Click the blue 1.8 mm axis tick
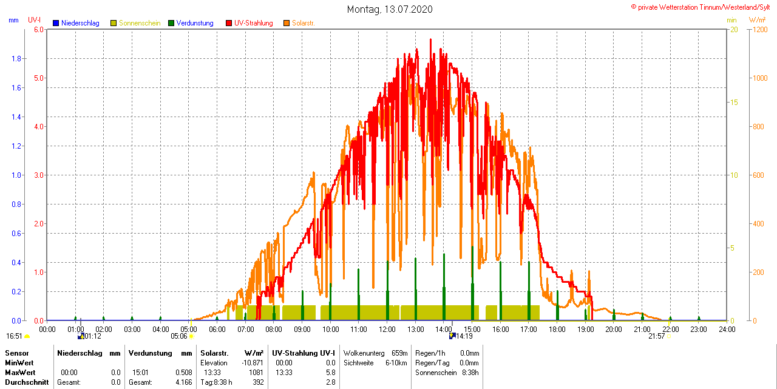This screenshot has width=777, height=389. [x=17, y=59]
